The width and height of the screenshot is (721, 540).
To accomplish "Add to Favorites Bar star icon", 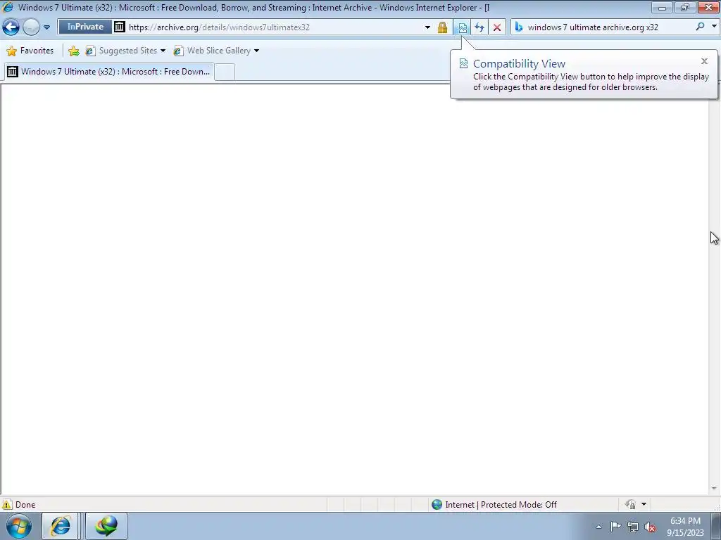I will pyautogui.click(x=73, y=51).
